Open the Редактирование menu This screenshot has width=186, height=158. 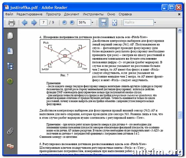click(30, 14)
